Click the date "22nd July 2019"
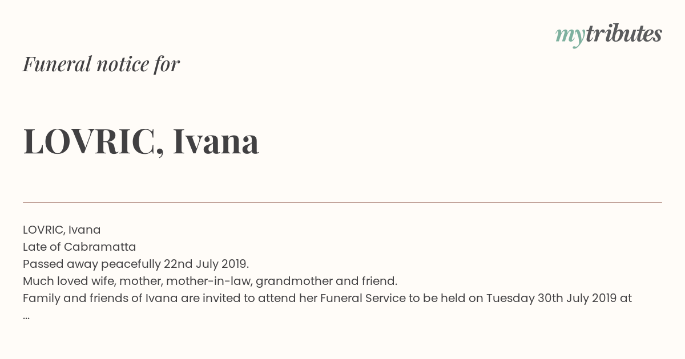This screenshot has width=685, height=359. pyautogui.click(x=205, y=264)
